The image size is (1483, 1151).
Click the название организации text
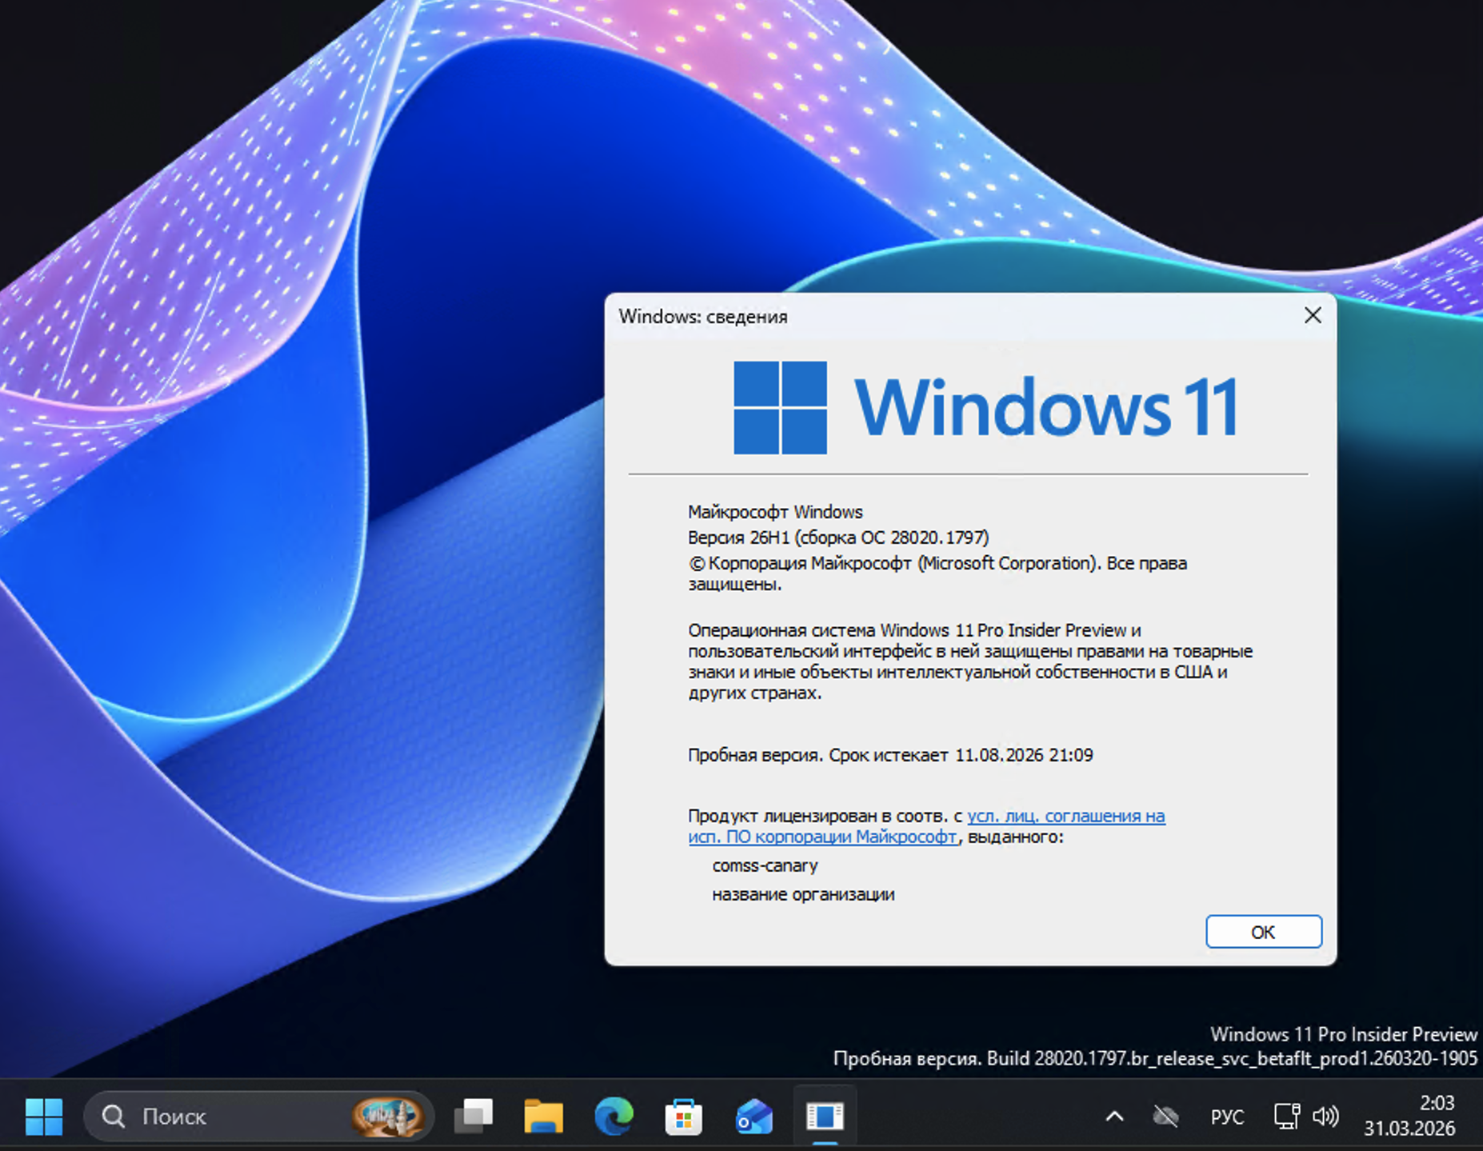coord(803,894)
